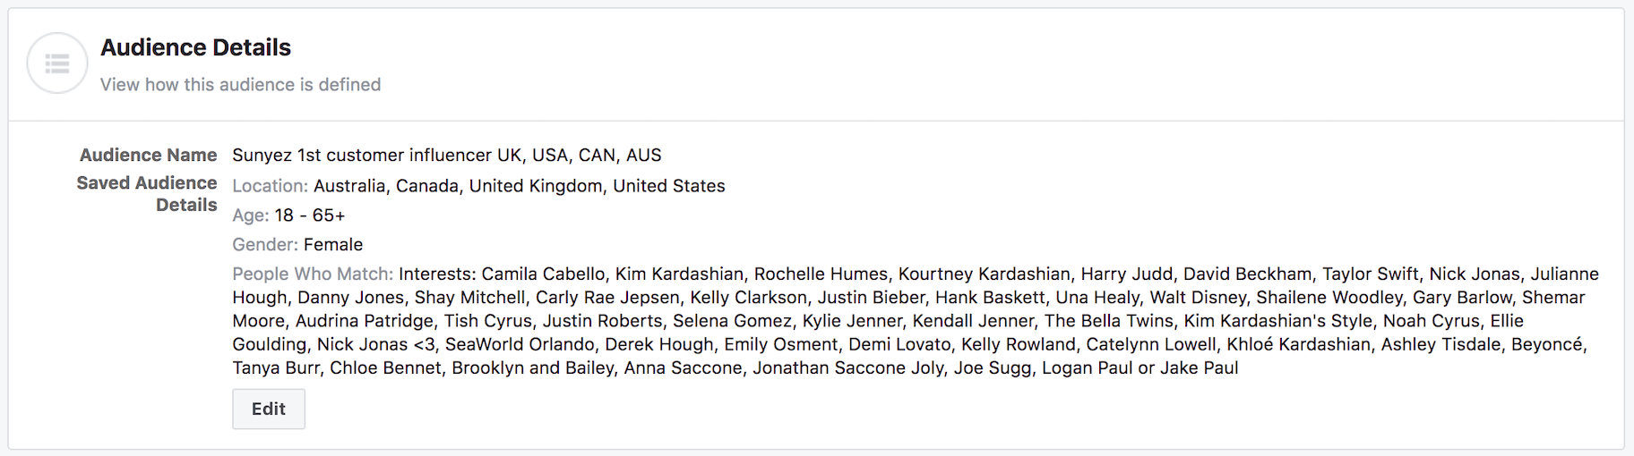Click the SeaWorld Orlando interest
The width and height of the screenshot is (1634, 456).
[x=520, y=344]
